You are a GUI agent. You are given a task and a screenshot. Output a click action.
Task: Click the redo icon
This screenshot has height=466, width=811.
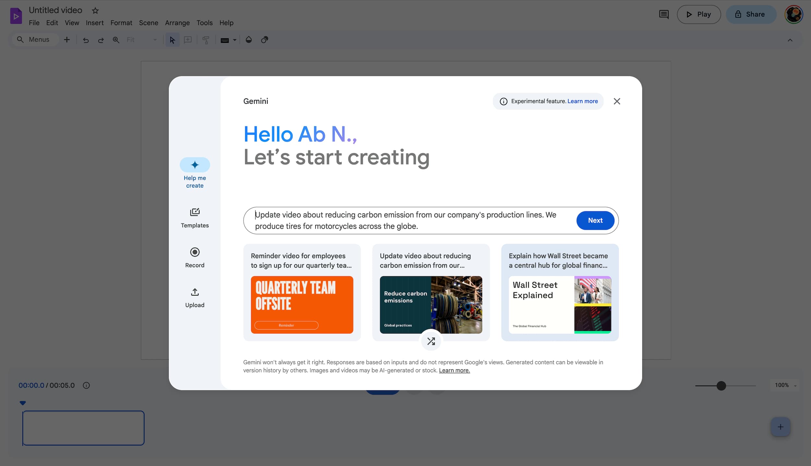101,40
